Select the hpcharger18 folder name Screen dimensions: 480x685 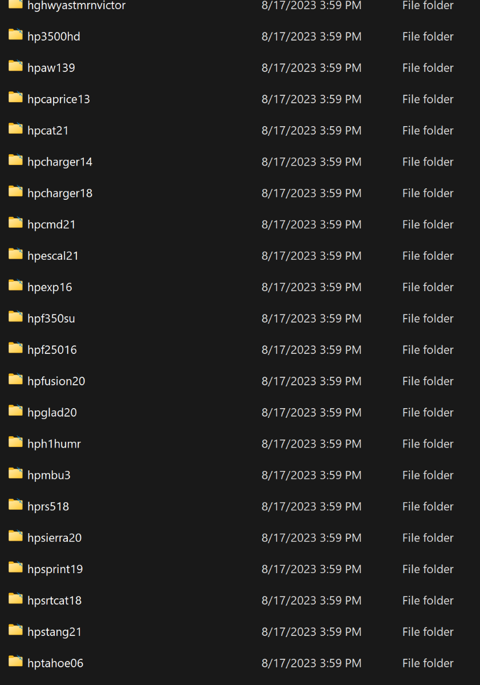60,193
